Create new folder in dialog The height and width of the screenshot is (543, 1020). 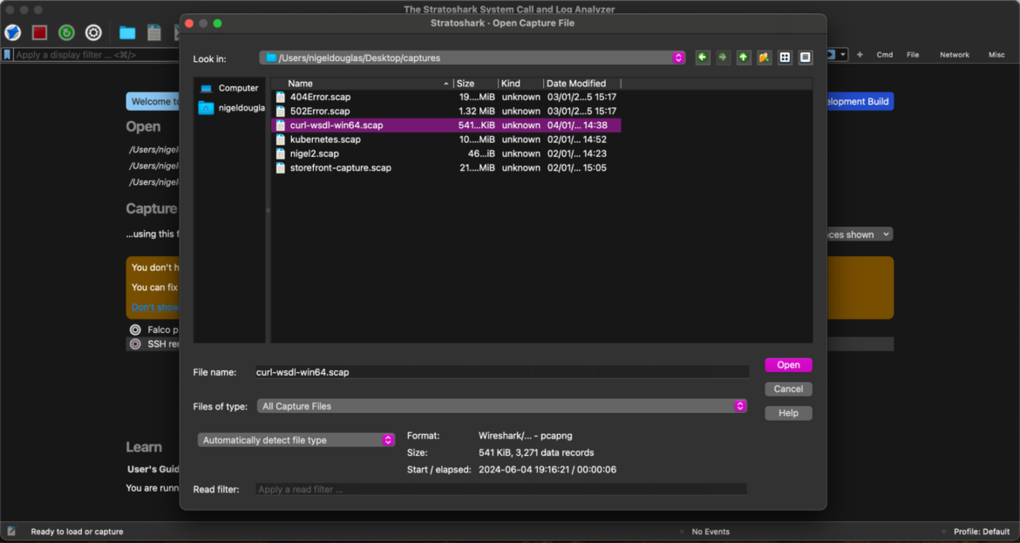click(765, 58)
